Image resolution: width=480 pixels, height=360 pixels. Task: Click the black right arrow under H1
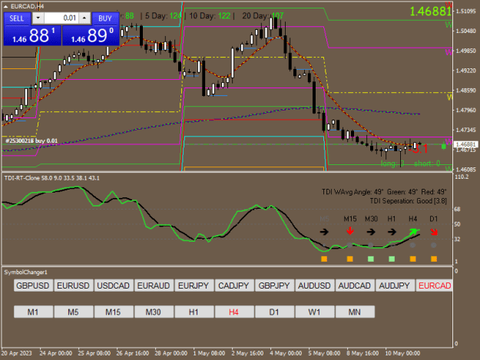point(392,232)
